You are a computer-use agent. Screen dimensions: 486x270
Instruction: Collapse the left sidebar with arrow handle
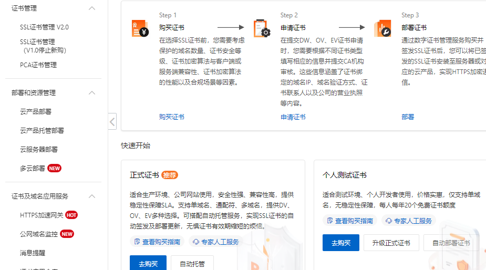click(112, 121)
